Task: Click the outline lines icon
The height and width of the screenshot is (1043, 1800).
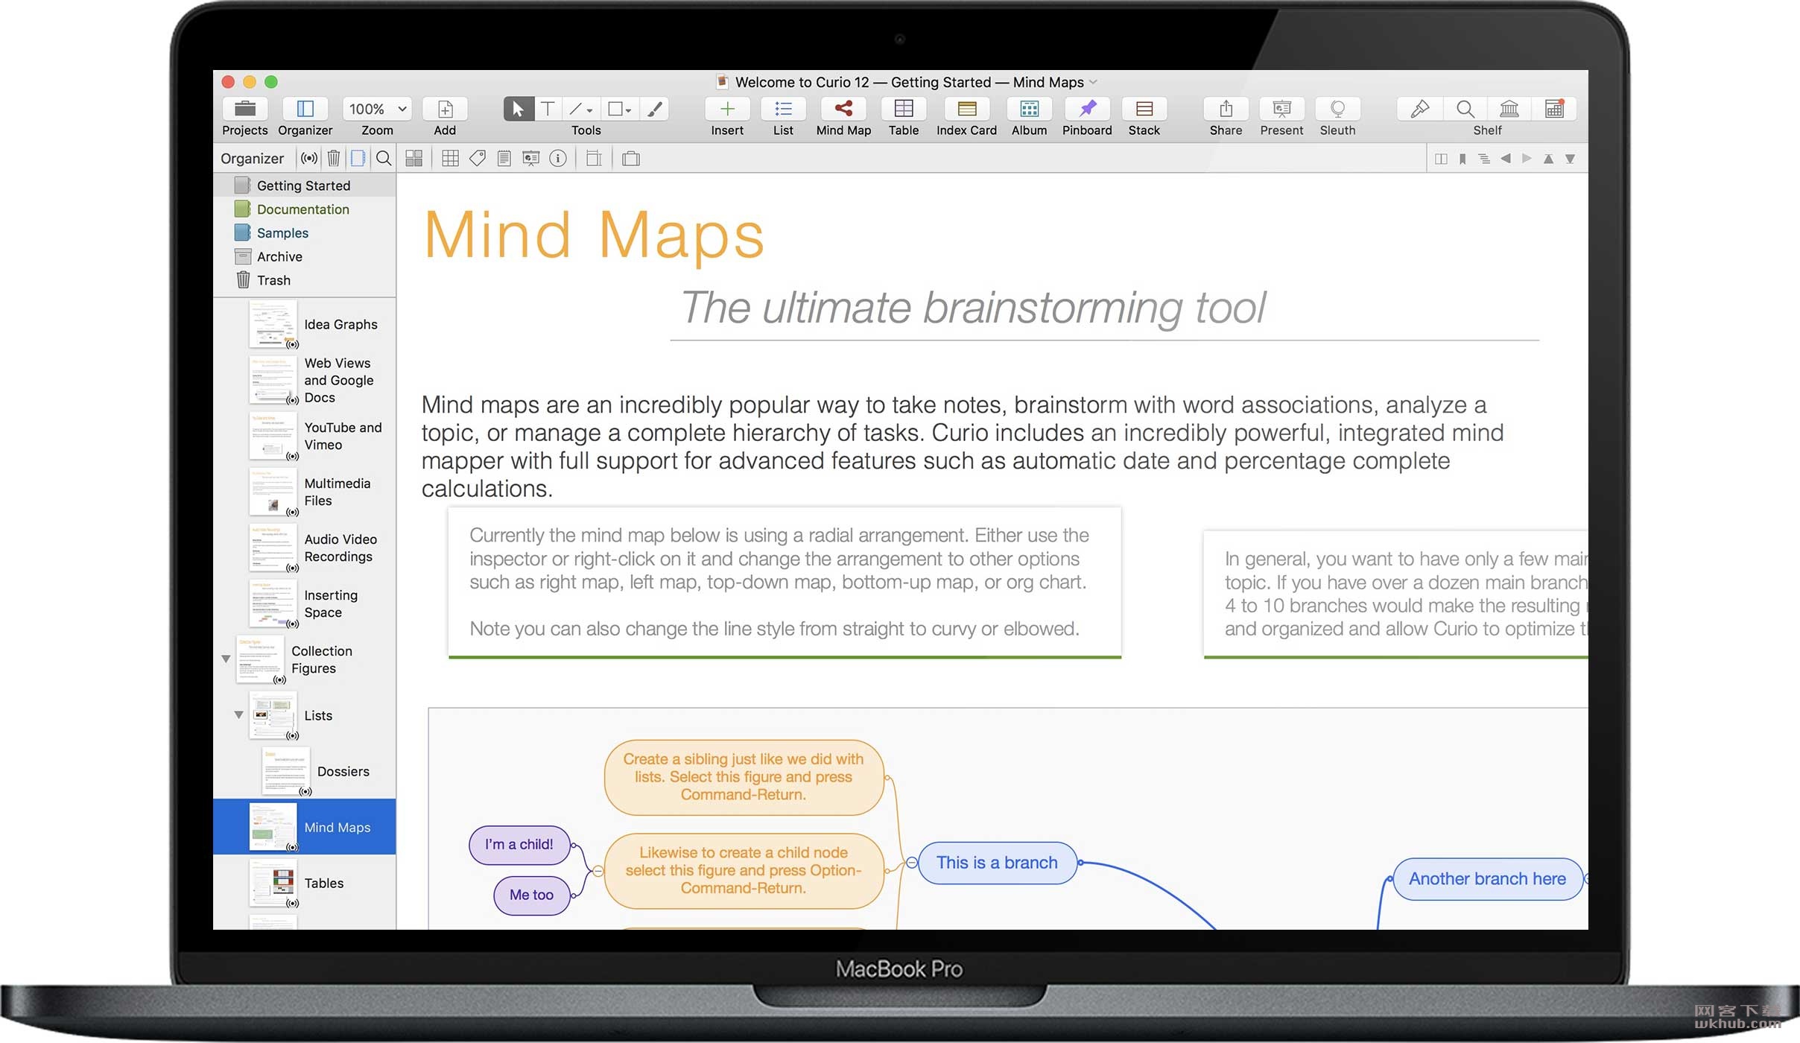Action: point(1484,159)
